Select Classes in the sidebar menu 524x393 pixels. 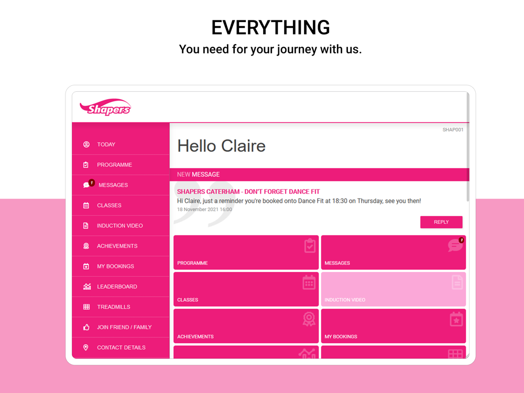[x=121, y=205]
